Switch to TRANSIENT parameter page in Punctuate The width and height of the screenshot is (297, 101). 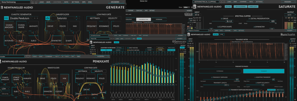click(264, 71)
